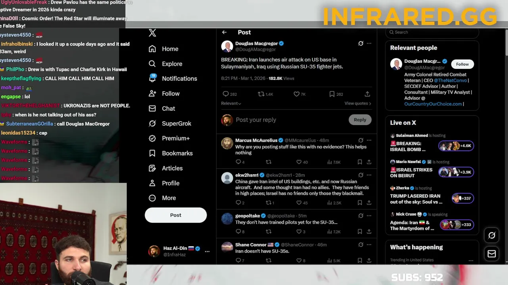View analytics on geopoltake's reply 7.2K
508x285 pixels.
pyautogui.click(x=334, y=232)
